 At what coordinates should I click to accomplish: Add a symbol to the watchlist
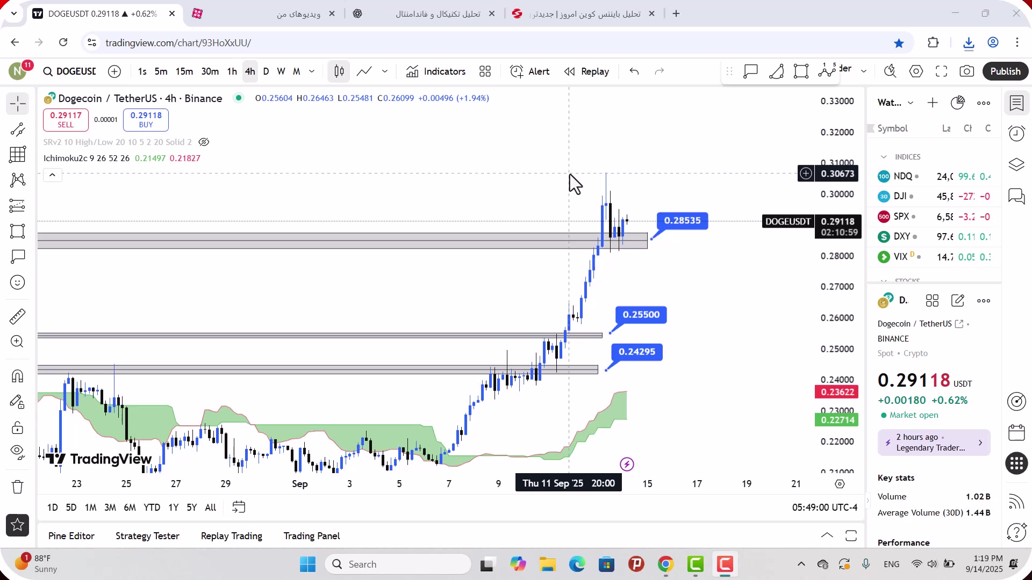(933, 103)
